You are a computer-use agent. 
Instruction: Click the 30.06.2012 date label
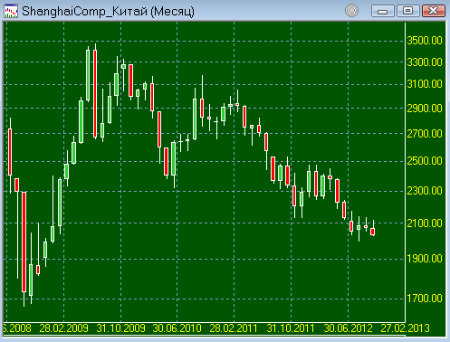point(348,328)
